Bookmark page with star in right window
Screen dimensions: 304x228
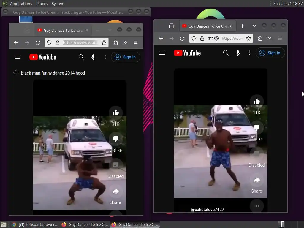click(248, 38)
